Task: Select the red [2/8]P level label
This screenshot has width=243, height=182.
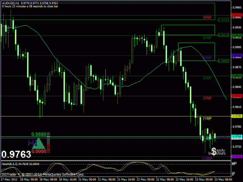Action: tap(207, 98)
